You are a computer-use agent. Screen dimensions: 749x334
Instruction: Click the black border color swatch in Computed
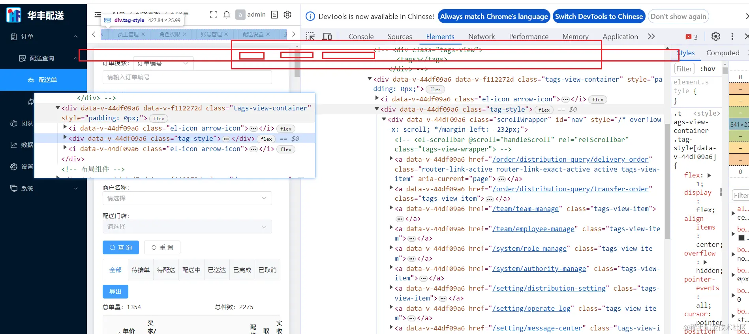[x=741, y=238]
